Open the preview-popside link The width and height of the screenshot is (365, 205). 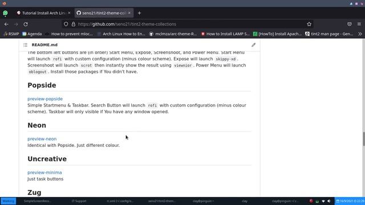coord(45,99)
